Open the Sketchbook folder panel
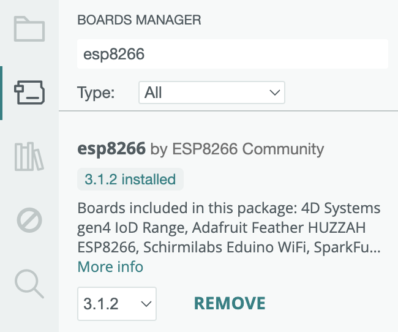 pyautogui.click(x=29, y=29)
